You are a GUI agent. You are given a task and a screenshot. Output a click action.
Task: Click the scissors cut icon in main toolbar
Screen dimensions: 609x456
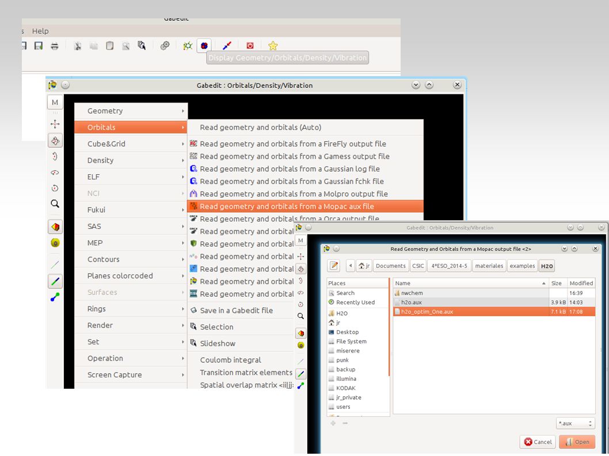pos(78,46)
